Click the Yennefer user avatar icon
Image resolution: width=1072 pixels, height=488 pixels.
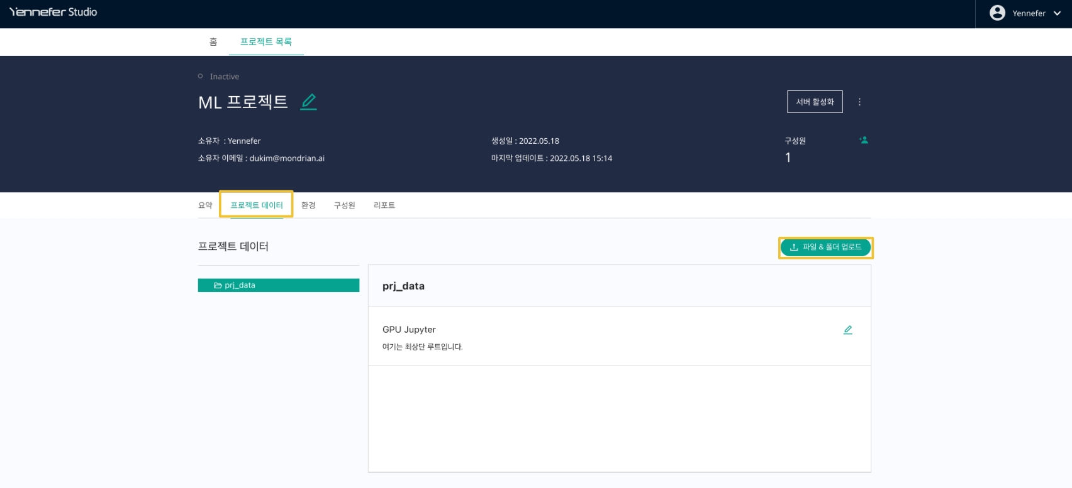tap(997, 13)
